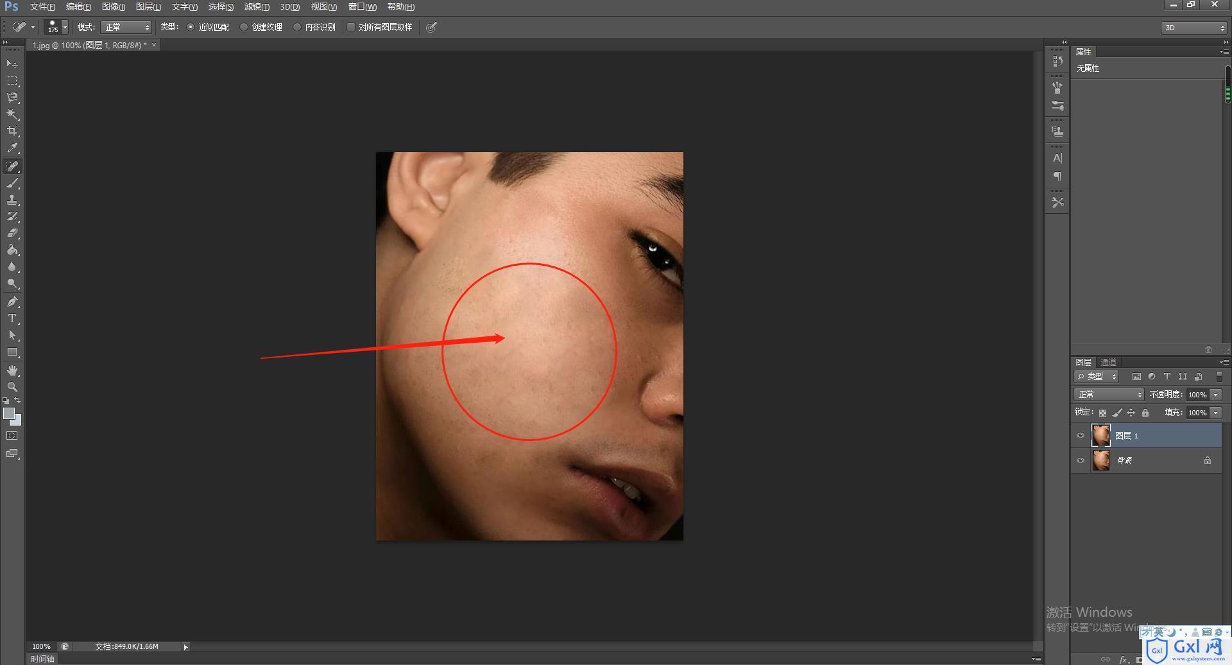The image size is (1232, 665).
Task: Open the 文件 menu
Action: click(x=42, y=6)
